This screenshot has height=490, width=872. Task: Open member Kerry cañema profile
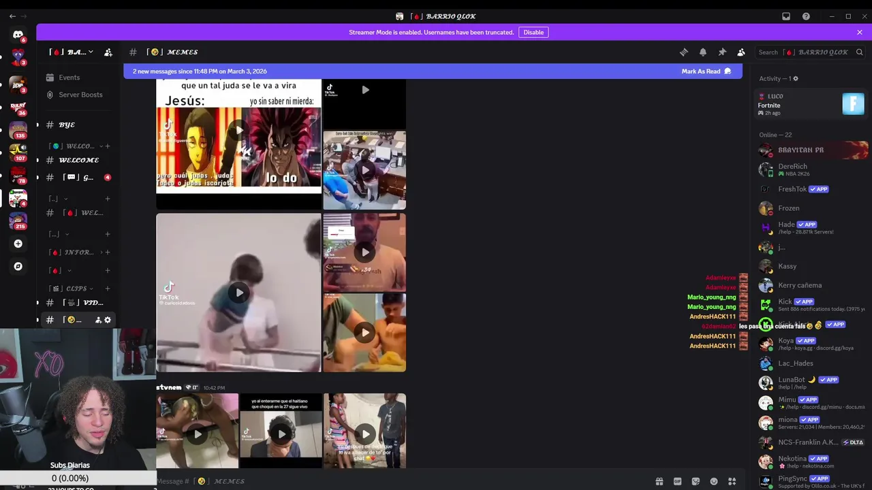pos(811,285)
